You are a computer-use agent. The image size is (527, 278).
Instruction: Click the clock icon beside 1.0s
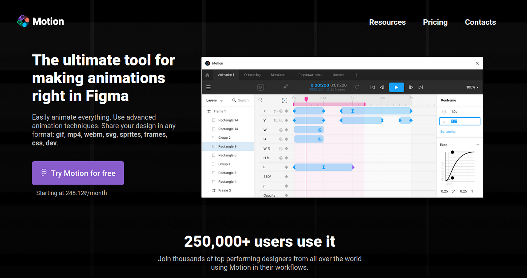point(444,112)
